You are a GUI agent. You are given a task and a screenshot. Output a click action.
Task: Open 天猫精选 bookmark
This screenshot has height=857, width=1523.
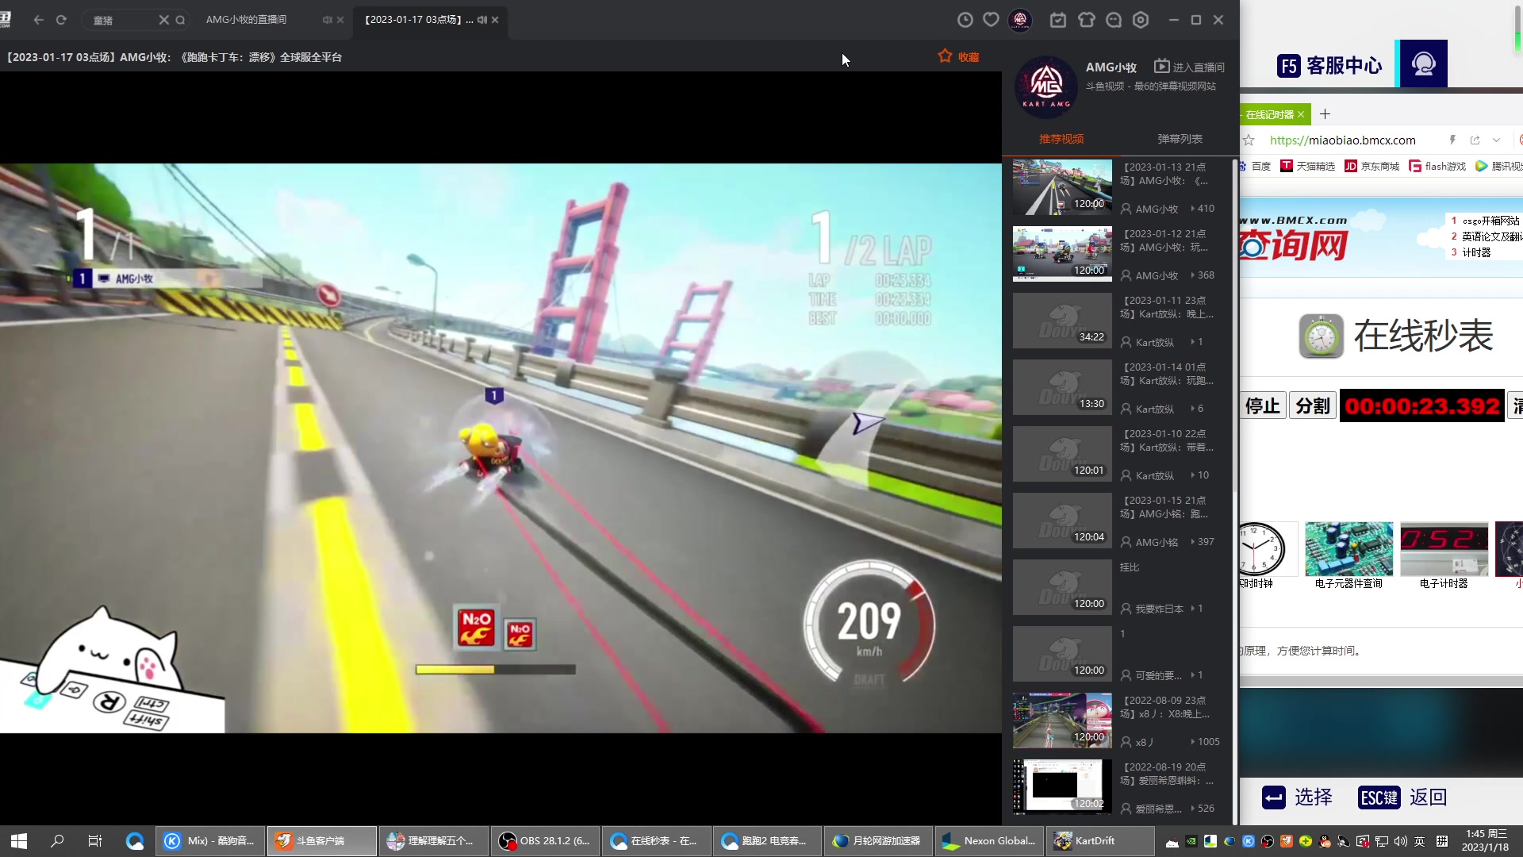pyautogui.click(x=1307, y=166)
